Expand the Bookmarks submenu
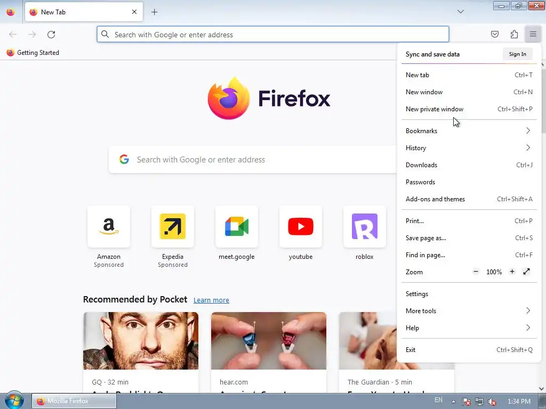The image size is (546, 409). (x=469, y=131)
